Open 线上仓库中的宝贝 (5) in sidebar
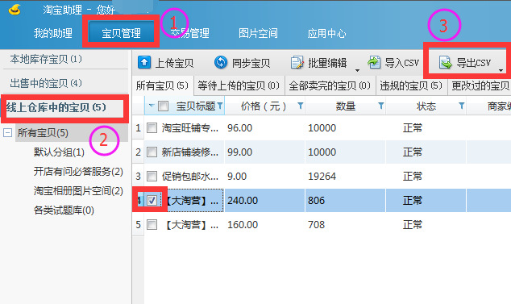511x304 pixels. pyautogui.click(x=56, y=107)
